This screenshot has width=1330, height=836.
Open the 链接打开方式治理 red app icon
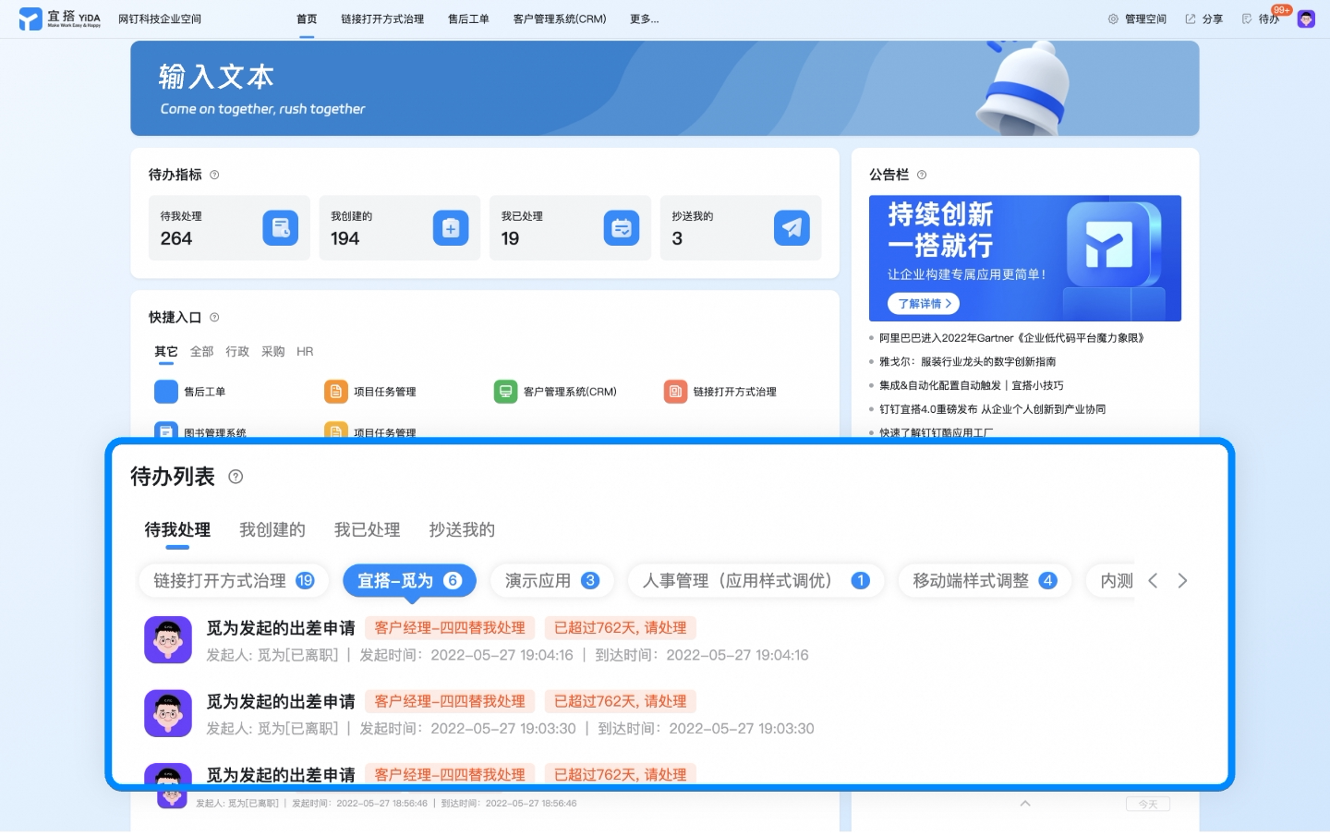click(x=676, y=392)
